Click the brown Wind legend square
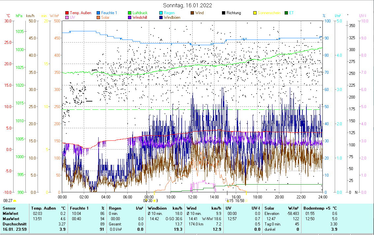Viewport: 374px width, 235px height. [192, 13]
